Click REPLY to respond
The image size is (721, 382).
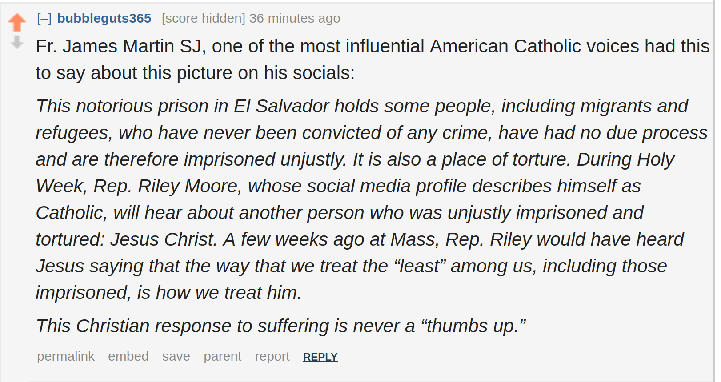(x=320, y=357)
